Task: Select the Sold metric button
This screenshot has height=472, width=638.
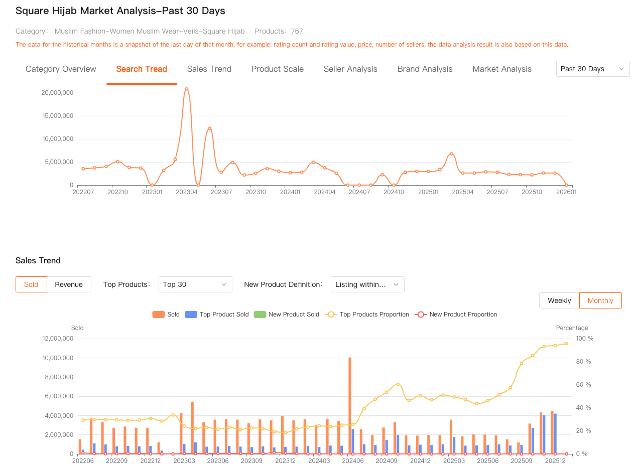Action: 31,284
